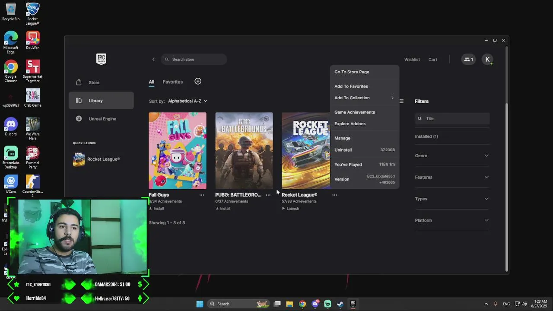Select Uninstall in the context menu
Image resolution: width=553 pixels, height=311 pixels.
tap(364, 150)
